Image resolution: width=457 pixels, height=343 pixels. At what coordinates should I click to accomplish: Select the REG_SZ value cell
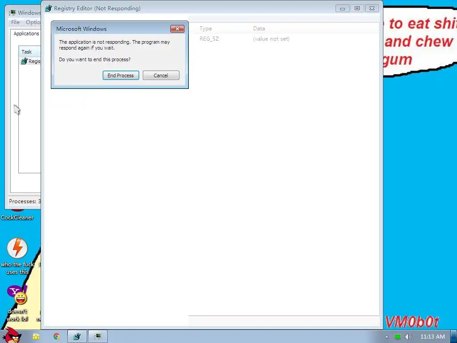click(x=209, y=39)
